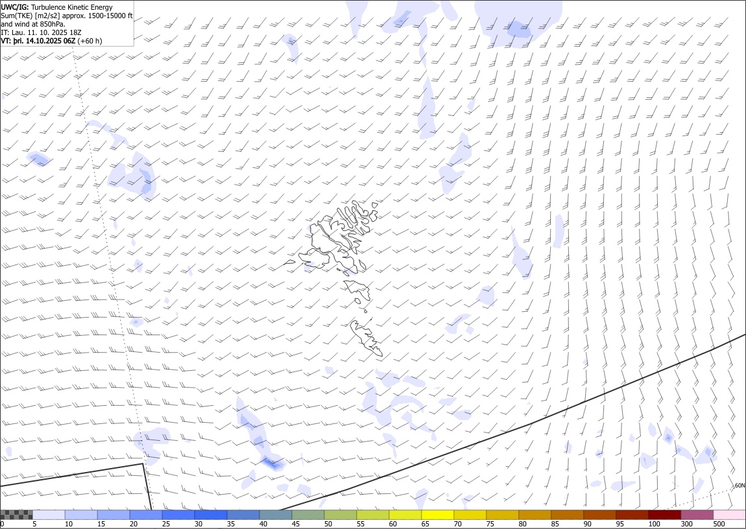
Task: Click the 90–95 rust brown swatch
Action: click(x=600, y=515)
